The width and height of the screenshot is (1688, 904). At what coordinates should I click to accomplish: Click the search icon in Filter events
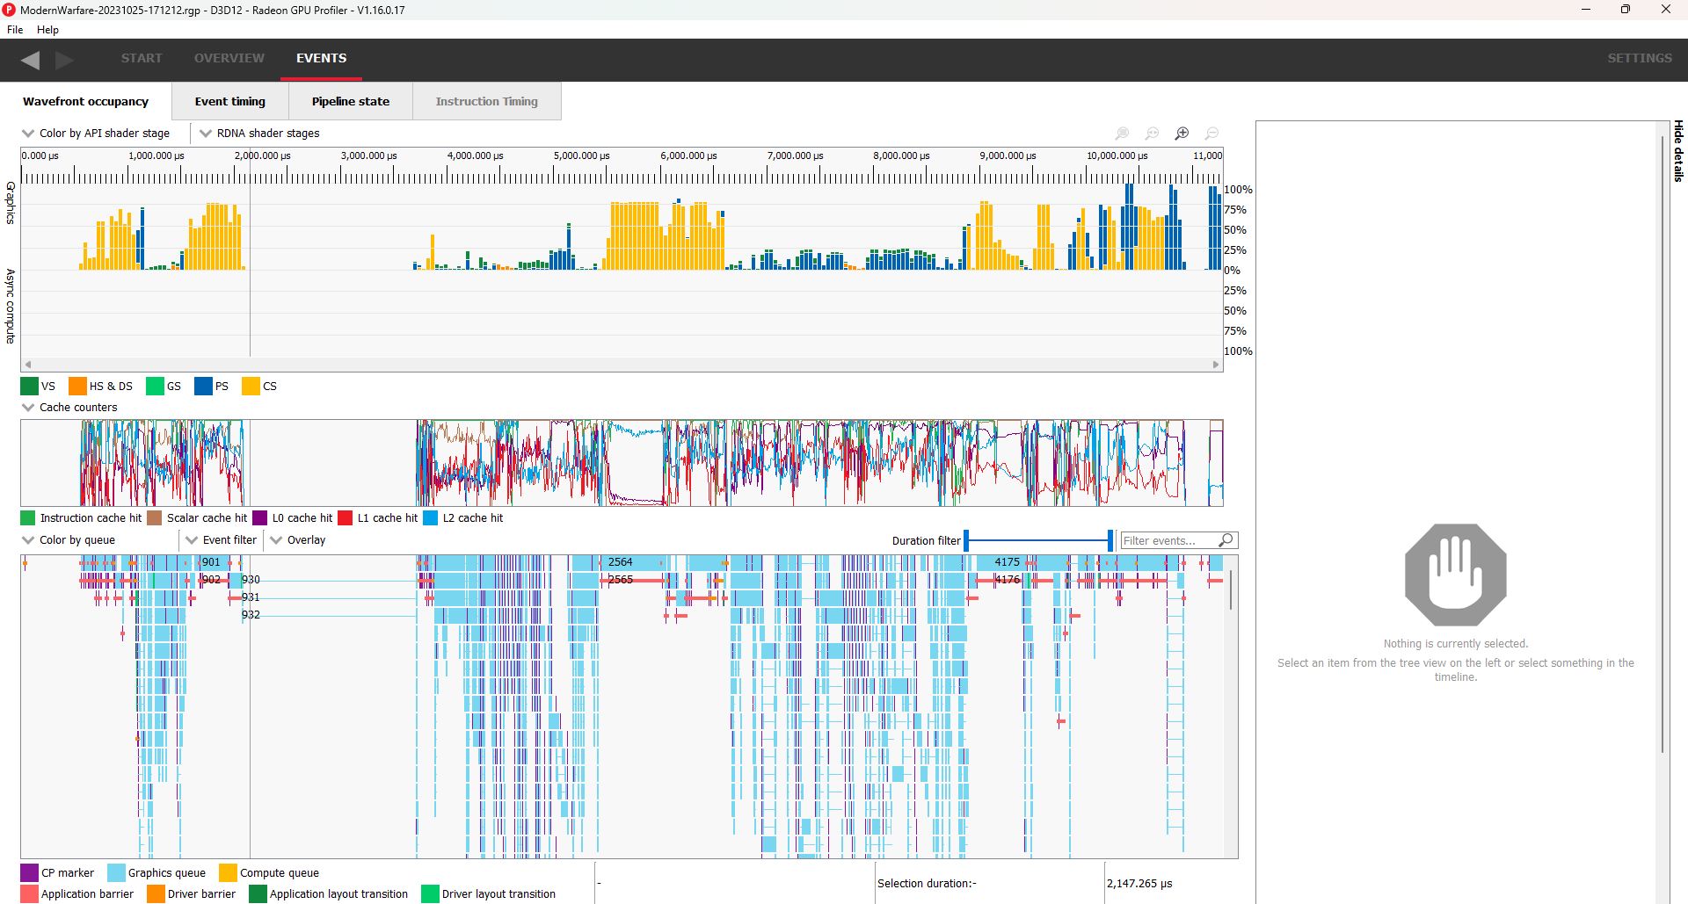(1226, 540)
